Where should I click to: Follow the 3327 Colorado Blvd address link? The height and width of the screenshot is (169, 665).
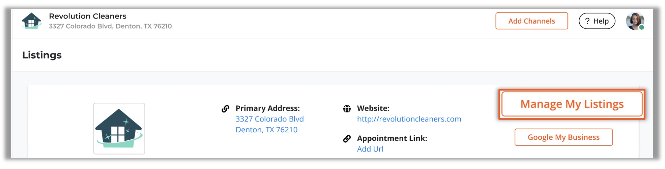pos(269,119)
